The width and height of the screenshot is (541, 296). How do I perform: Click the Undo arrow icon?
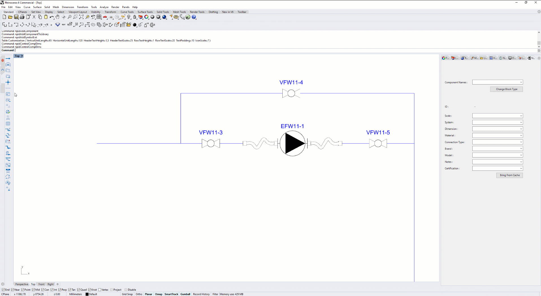coord(52,17)
